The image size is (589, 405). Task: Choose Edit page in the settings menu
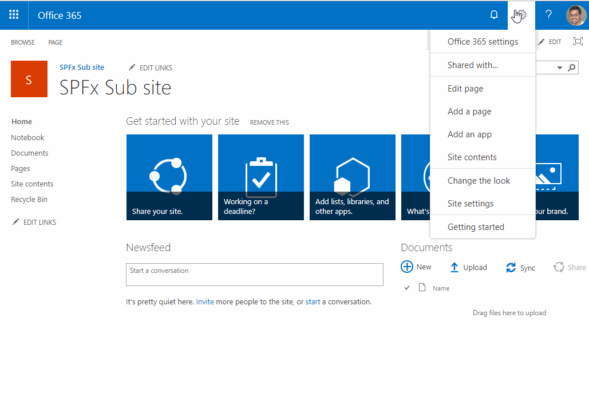(x=483, y=89)
